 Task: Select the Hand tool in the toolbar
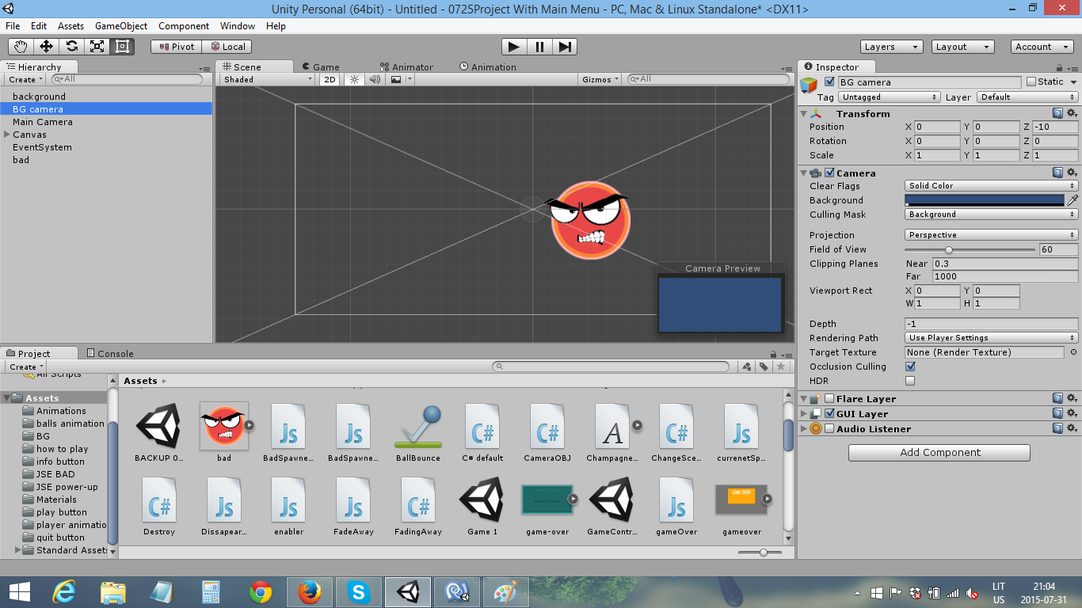point(21,46)
